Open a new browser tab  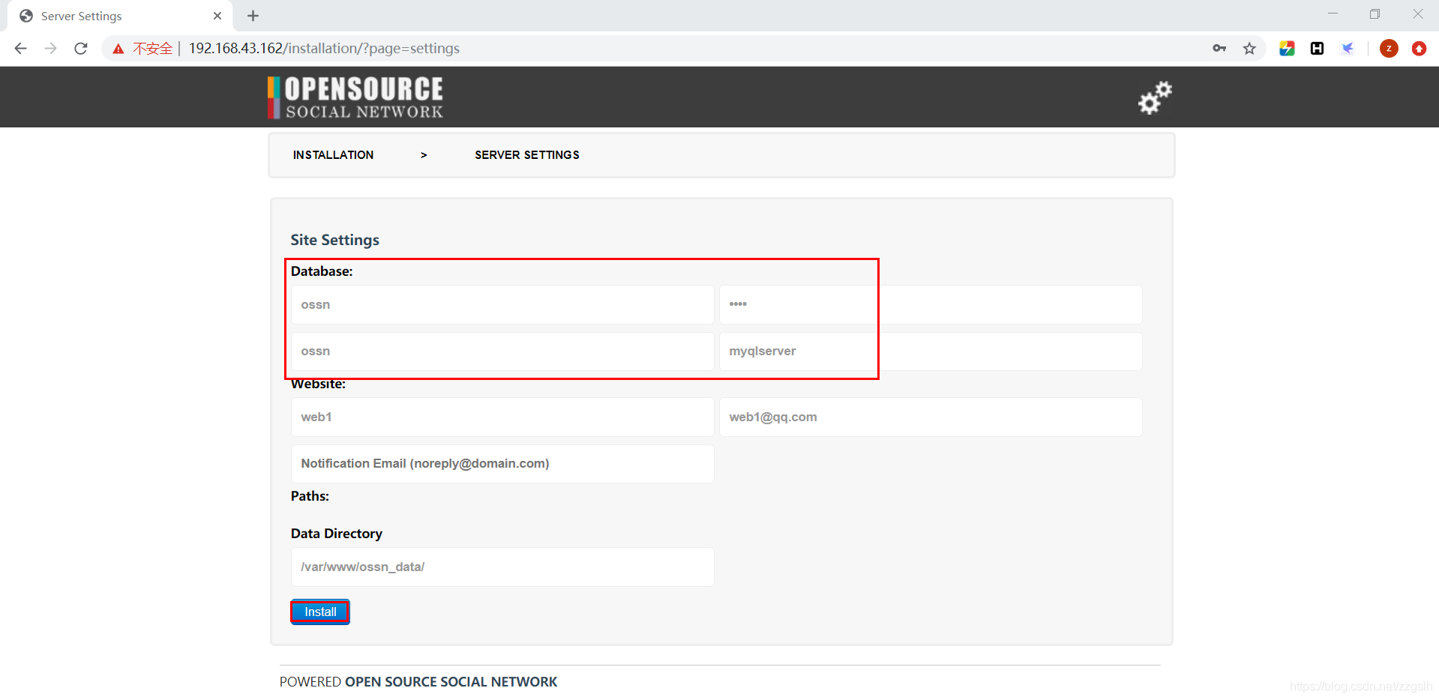tap(253, 16)
